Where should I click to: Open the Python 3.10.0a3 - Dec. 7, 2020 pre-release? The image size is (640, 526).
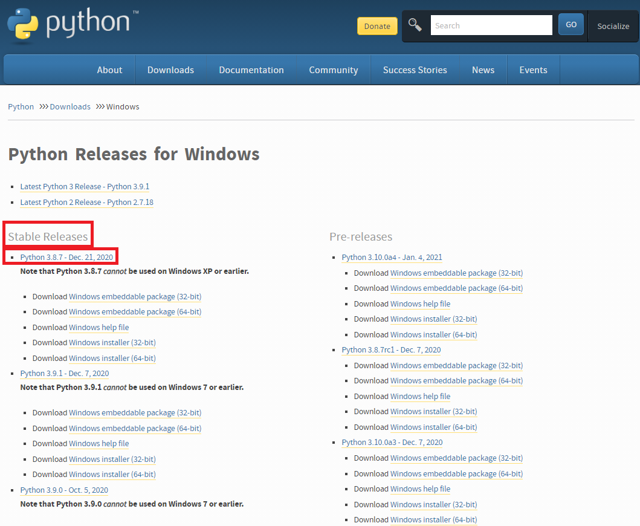pos(392,443)
